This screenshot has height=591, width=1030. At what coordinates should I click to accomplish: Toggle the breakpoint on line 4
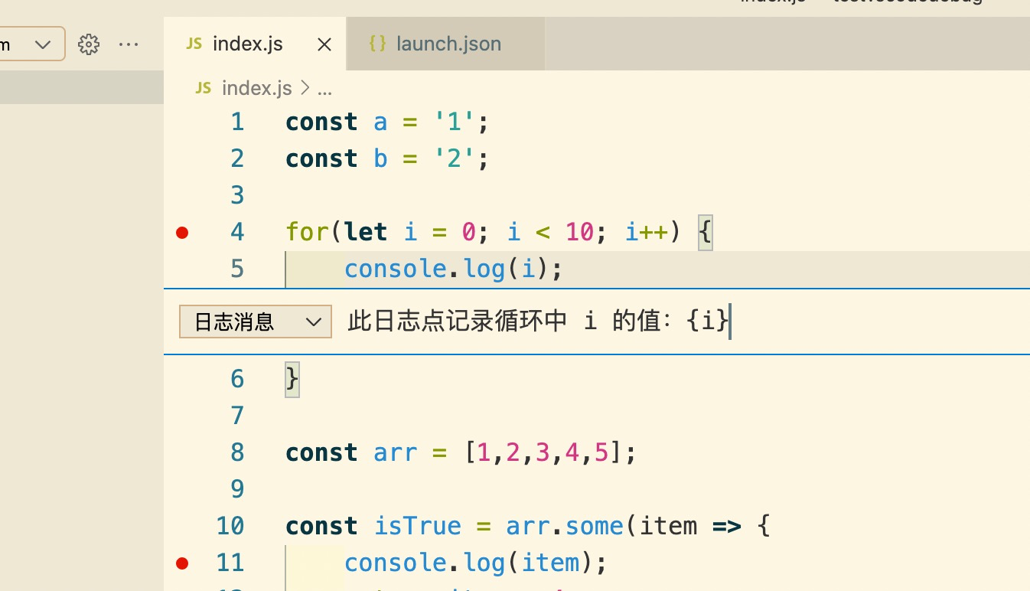coord(182,233)
